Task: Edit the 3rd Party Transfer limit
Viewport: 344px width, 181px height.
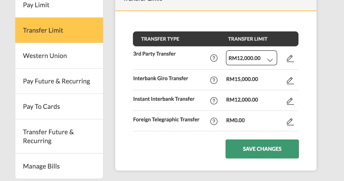Action: pos(290,58)
